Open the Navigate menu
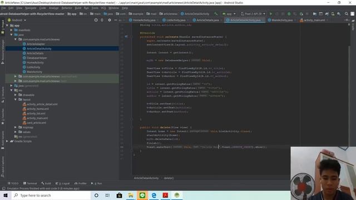The width and height of the screenshot is (356, 200). point(31,8)
